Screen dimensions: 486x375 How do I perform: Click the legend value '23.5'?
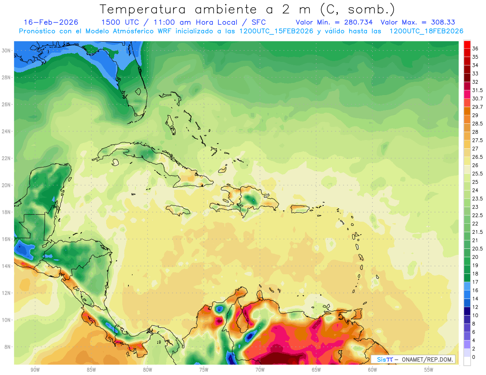pyautogui.click(x=477, y=199)
